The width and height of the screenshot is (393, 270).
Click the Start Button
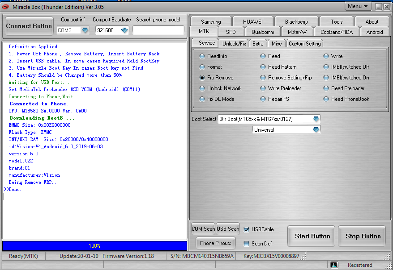point(311,236)
